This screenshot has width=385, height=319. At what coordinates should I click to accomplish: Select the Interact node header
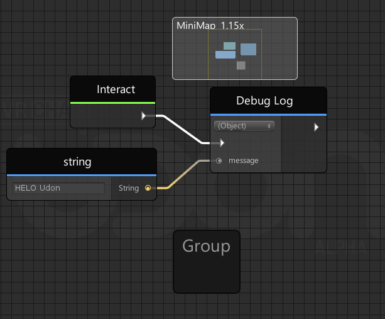[x=112, y=89]
